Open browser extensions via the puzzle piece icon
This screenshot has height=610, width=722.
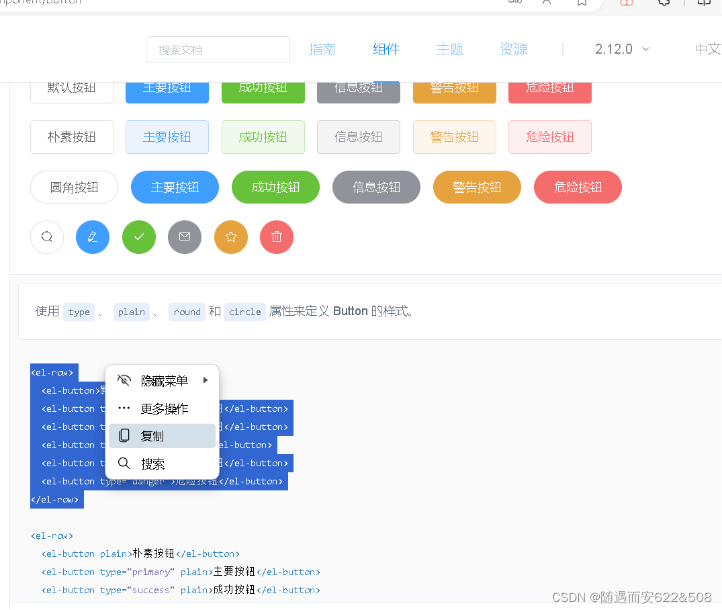(664, 3)
